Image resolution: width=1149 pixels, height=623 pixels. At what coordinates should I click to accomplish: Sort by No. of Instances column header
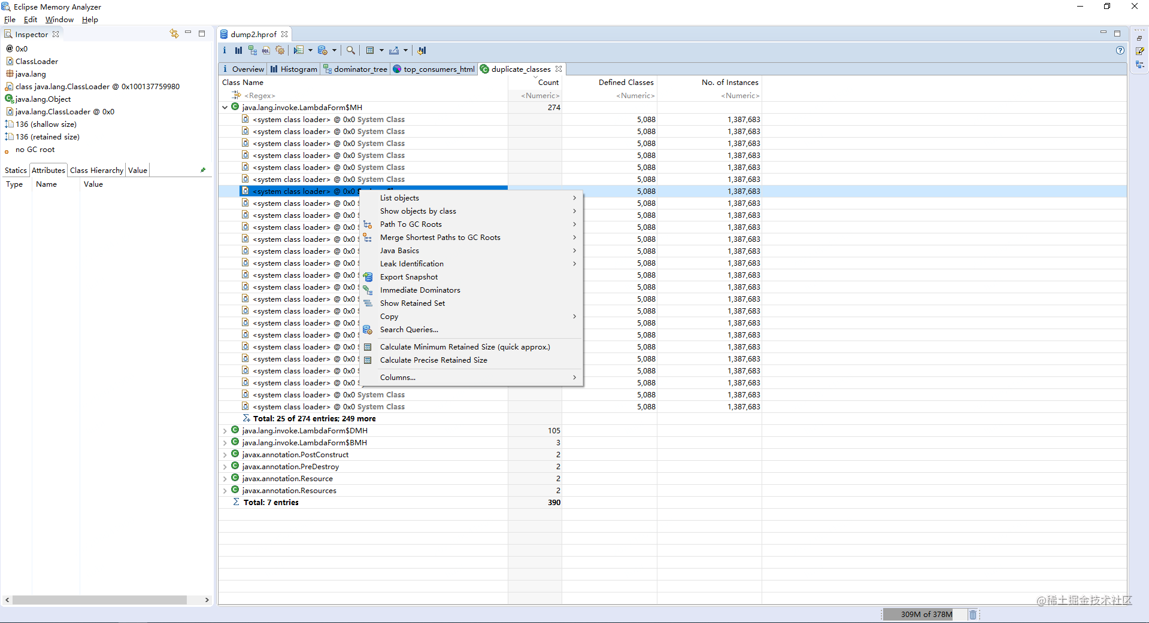tap(710, 83)
